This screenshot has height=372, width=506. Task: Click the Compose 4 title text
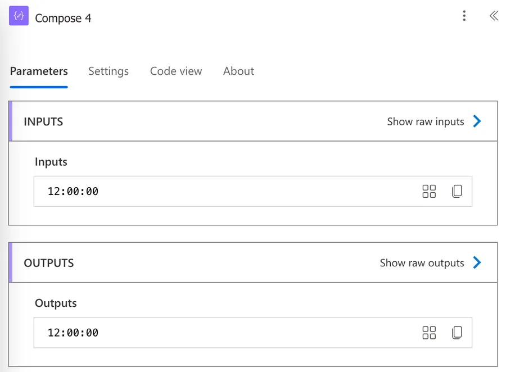pyautogui.click(x=63, y=19)
